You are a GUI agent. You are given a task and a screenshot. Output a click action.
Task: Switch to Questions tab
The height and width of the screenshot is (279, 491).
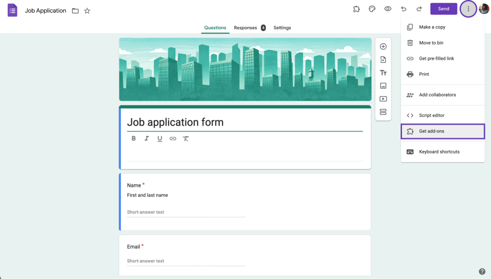[x=215, y=28]
